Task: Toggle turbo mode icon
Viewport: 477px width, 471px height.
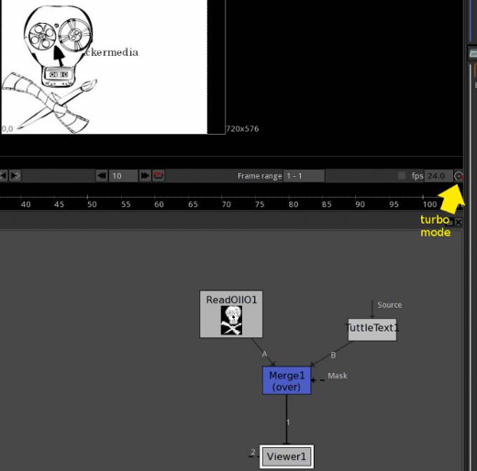Action: (x=459, y=176)
